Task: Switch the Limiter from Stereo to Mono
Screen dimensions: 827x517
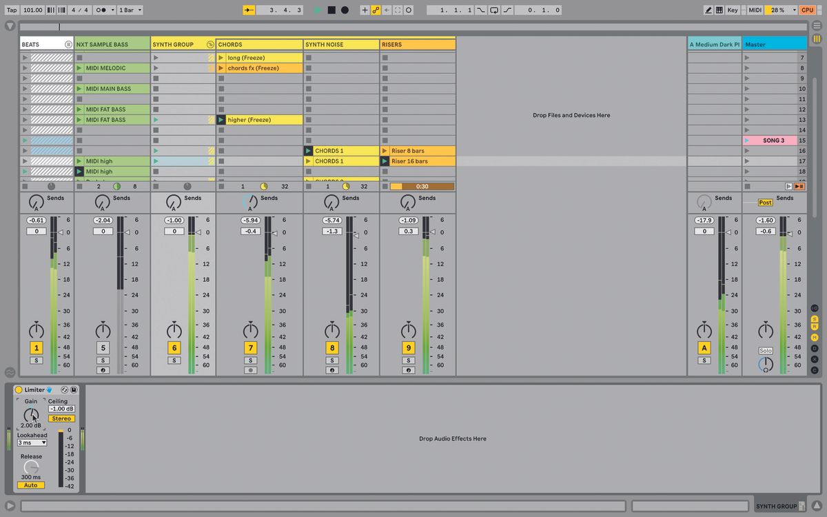Action: (x=61, y=418)
